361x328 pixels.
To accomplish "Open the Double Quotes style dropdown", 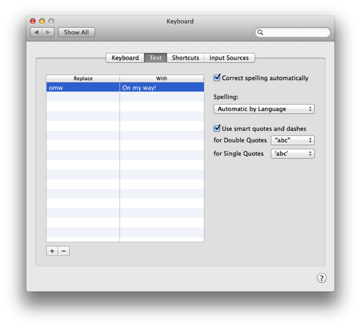I will click(292, 140).
